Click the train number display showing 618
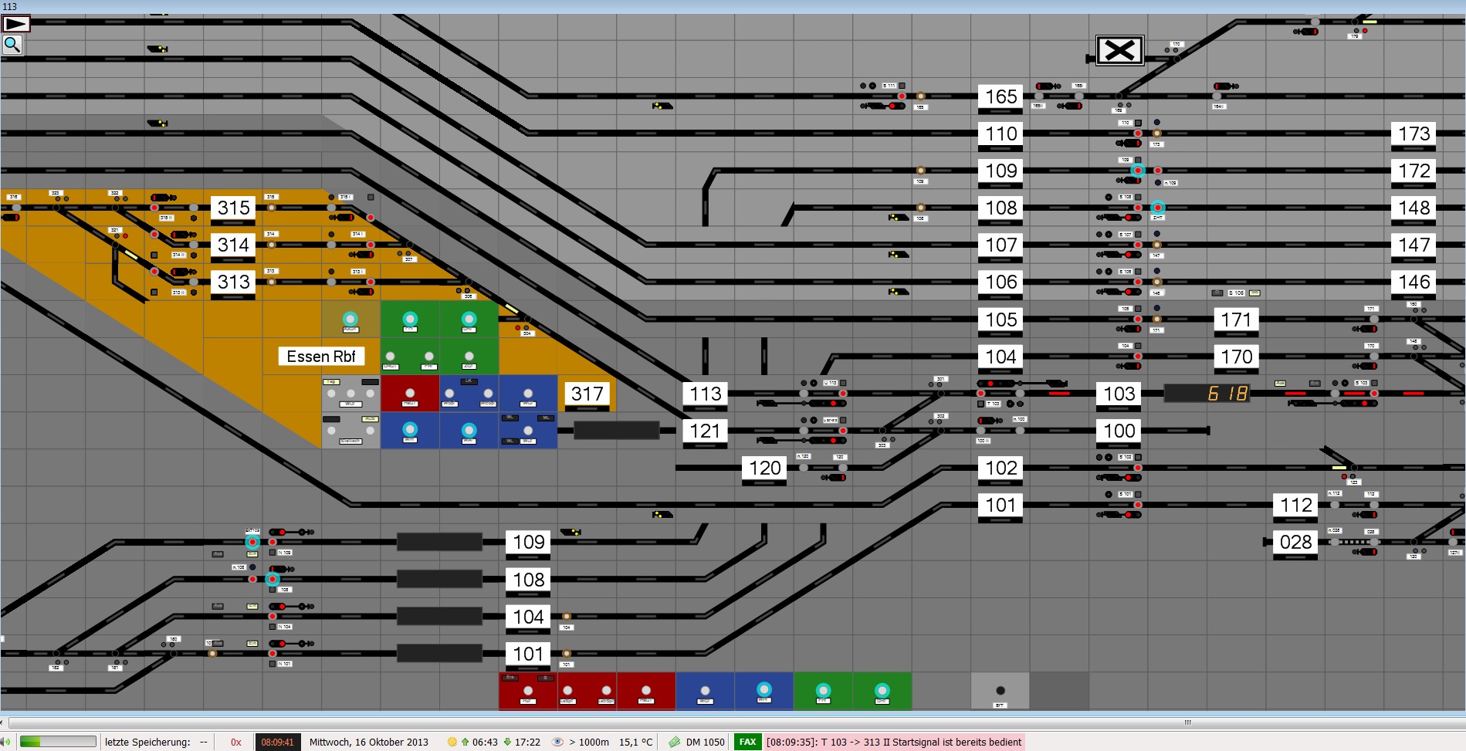The image size is (1466, 751). pos(1206,394)
